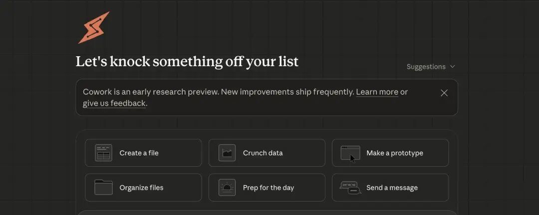The width and height of the screenshot is (539, 215).
Task: Click the Crunch data chart icon
Action: (x=227, y=153)
